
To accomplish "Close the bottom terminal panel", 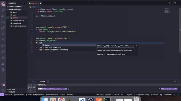I will 178,81.
